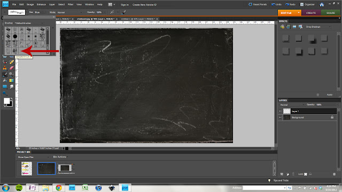This screenshot has width=342, height=192.
Task: Select the Brush tool in toolbox
Action: coord(5,75)
